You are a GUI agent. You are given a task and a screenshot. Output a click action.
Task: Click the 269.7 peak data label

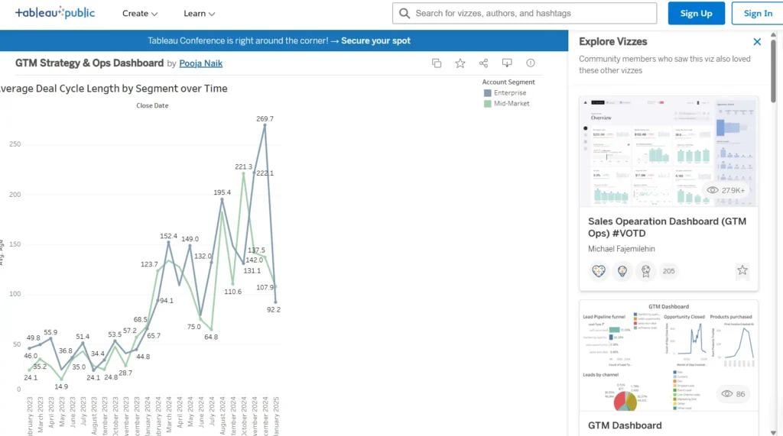tap(265, 118)
